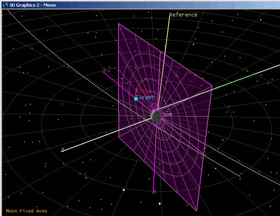Screen dimensions: 280x216
Task: Click the bottom-right corner of purple plane
Action: pos(197,210)
